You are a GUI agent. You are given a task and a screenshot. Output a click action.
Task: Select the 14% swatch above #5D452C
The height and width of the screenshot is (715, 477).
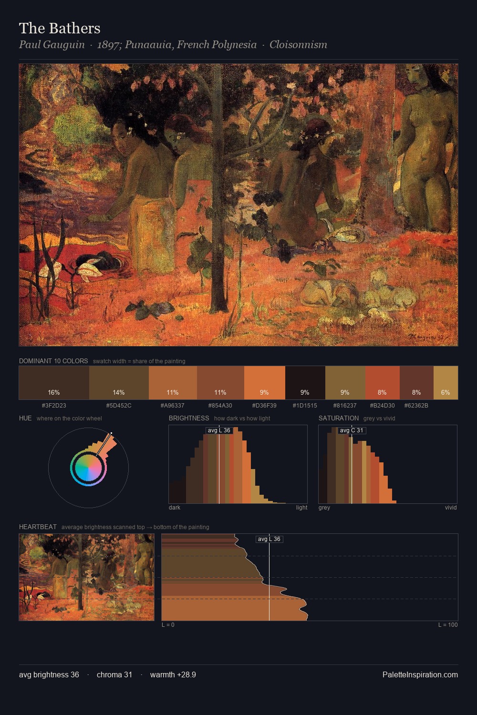point(119,383)
